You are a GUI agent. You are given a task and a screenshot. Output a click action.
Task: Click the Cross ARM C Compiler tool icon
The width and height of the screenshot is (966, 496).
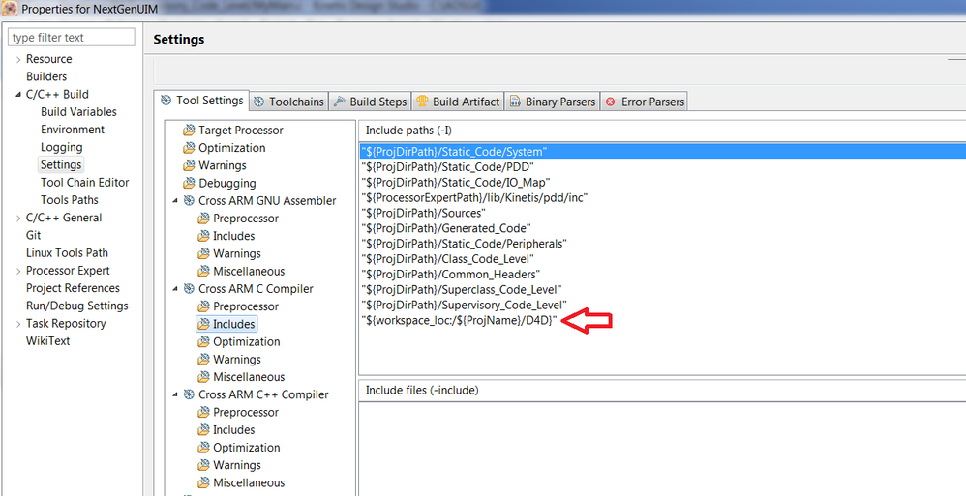[x=189, y=289]
